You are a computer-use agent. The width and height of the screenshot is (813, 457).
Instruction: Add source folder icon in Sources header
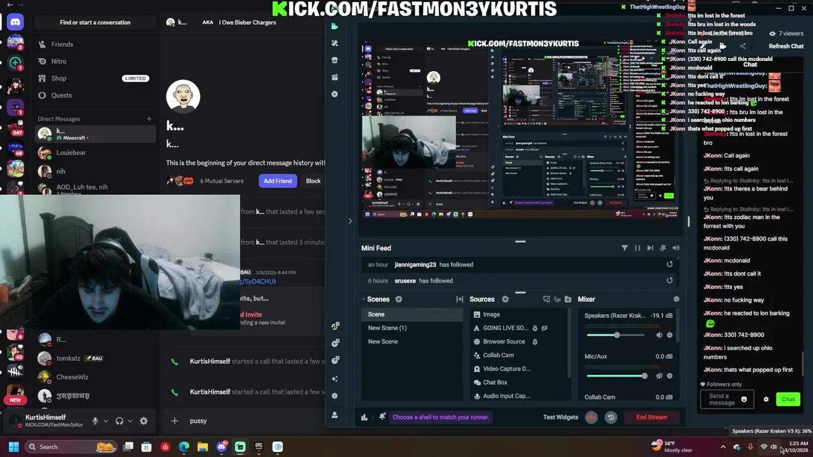568,299
